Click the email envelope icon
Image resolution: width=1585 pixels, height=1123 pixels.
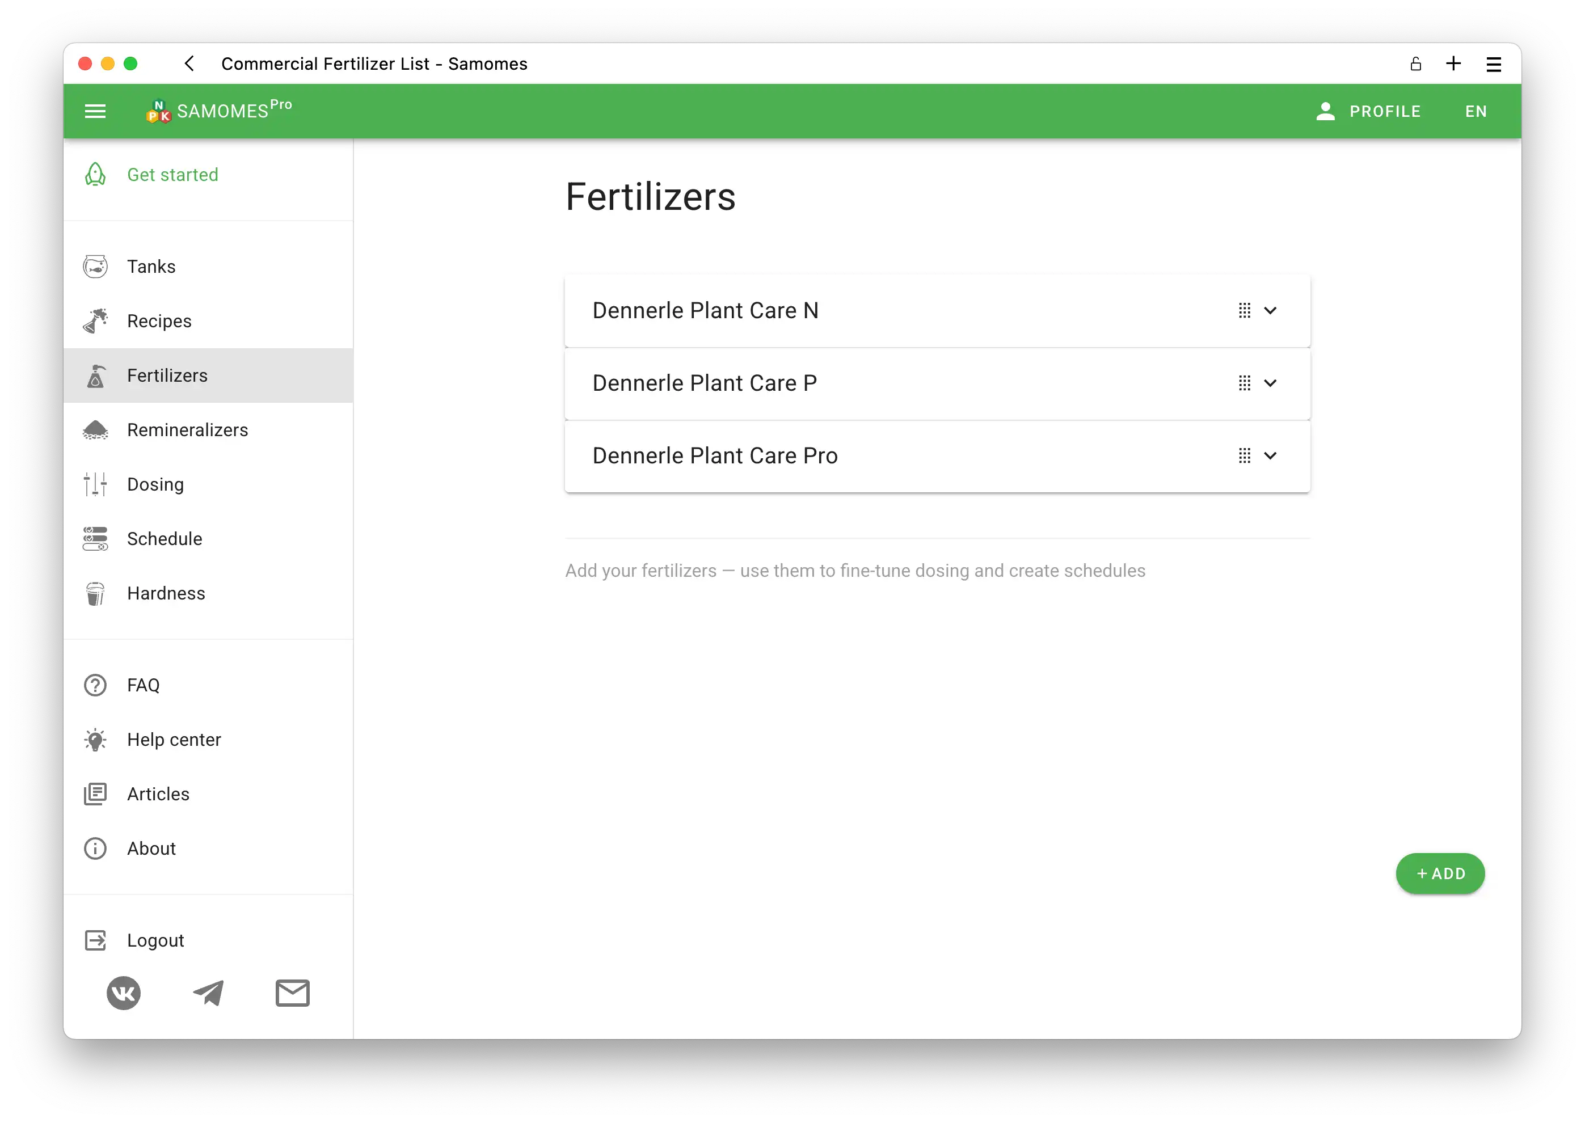pyautogui.click(x=293, y=993)
